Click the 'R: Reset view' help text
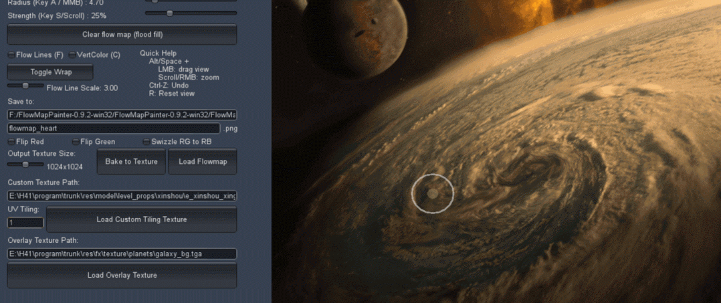Screen dimensions: 721x303 171,94
